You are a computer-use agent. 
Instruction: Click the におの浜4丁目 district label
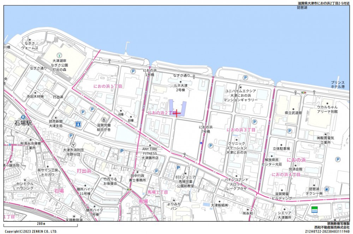click(x=286, y=174)
